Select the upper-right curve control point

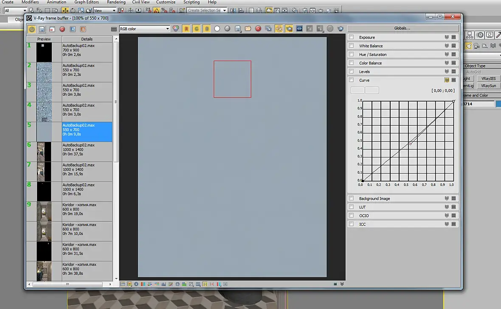click(x=454, y=101)
